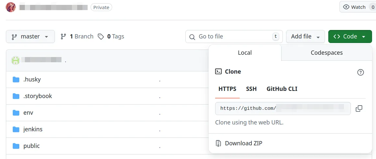Click the .husky folder icon
This screenshot has height=159, width=376.
point(16,79)
